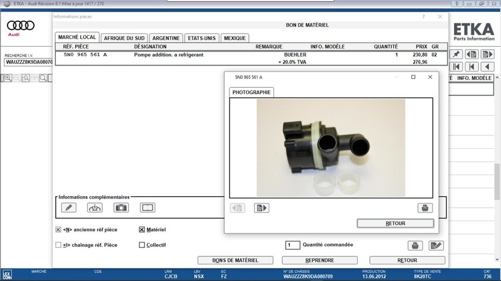Click the zoom-area magnifier icon

[x=26, y=78]
